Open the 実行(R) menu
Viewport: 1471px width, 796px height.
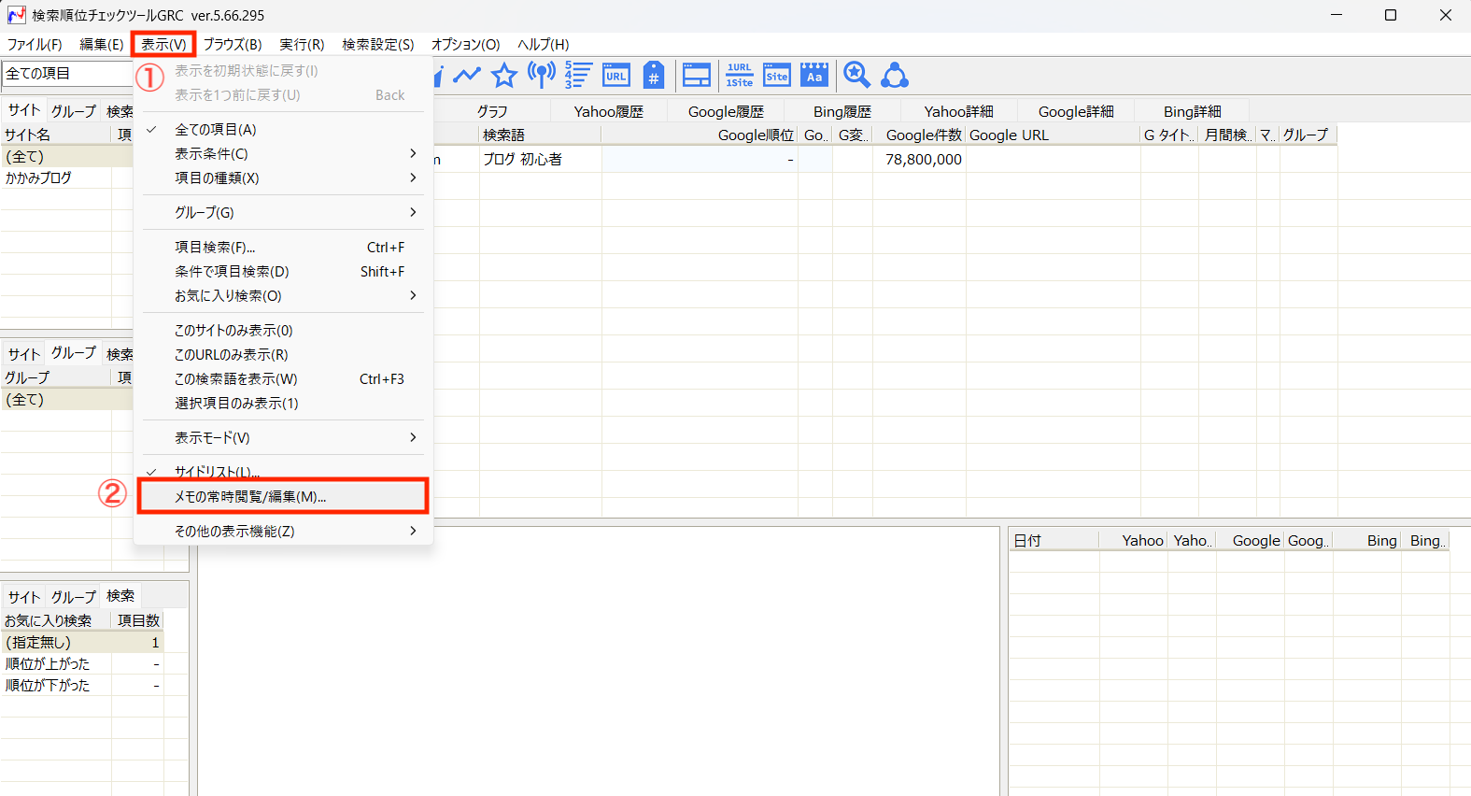pyautogui.click(x=302, y=44)
